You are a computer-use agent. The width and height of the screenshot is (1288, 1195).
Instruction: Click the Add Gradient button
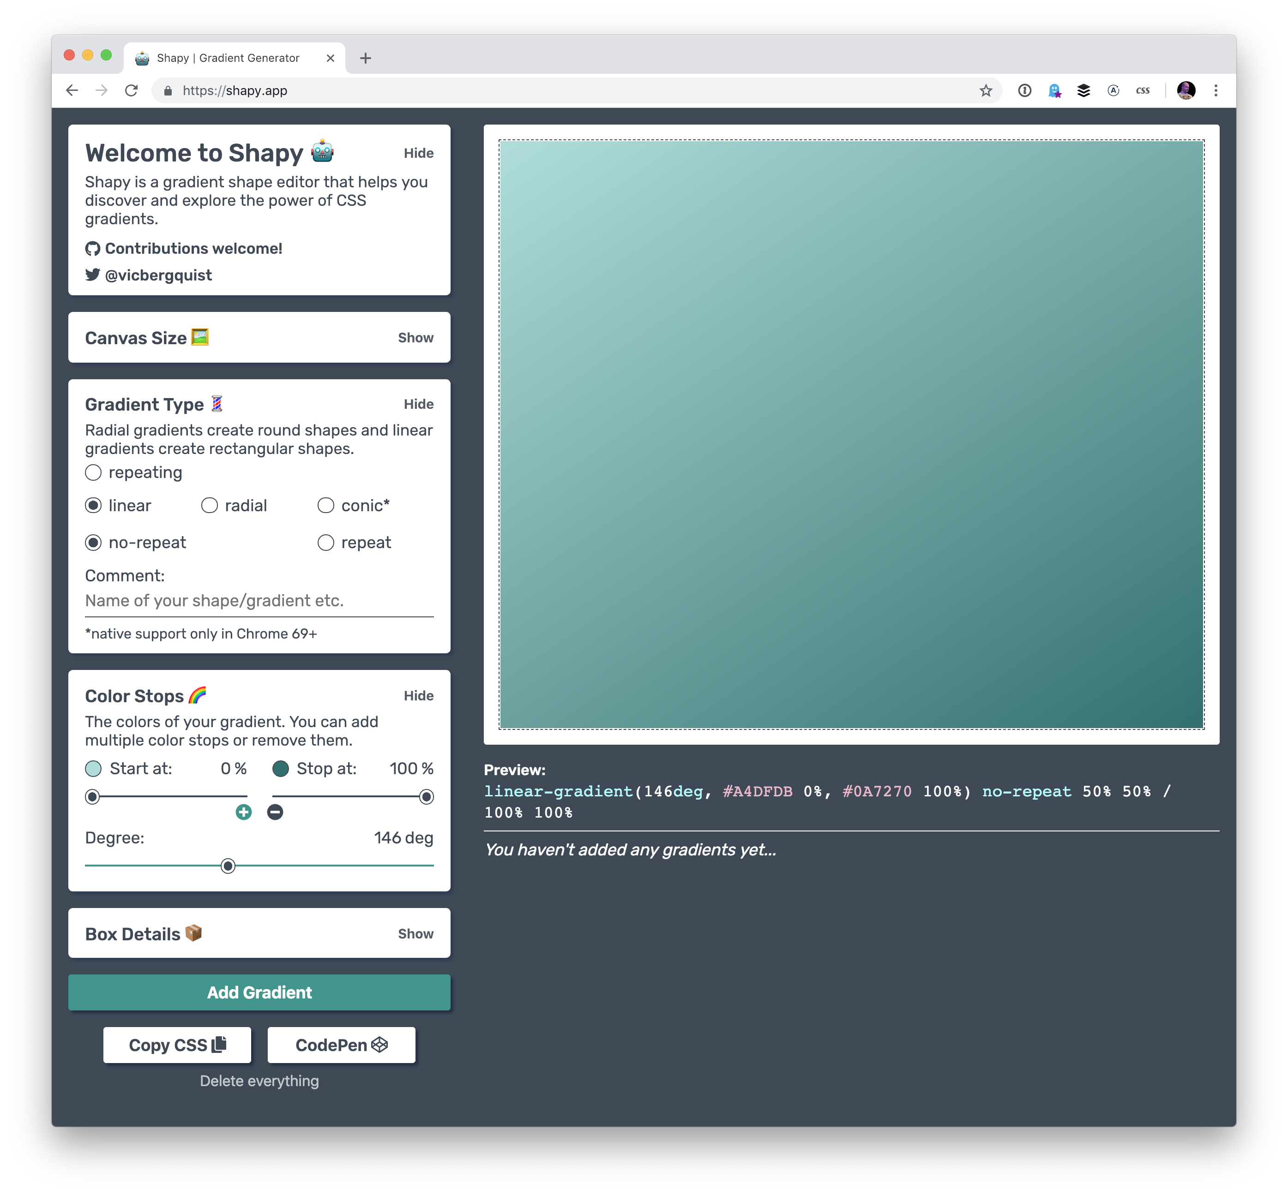pos(259,992)
